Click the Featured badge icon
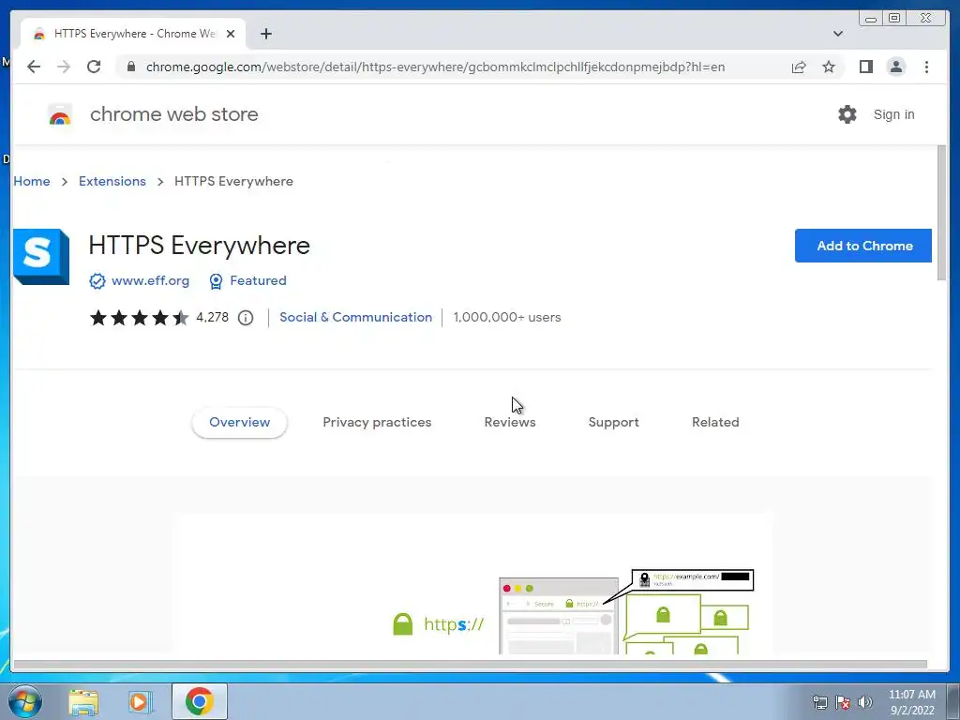 coord(216,281)
